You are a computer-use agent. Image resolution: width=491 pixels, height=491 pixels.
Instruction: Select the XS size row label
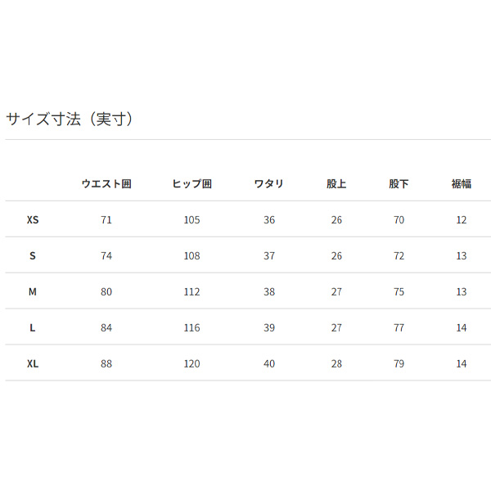tap(33, 220)
